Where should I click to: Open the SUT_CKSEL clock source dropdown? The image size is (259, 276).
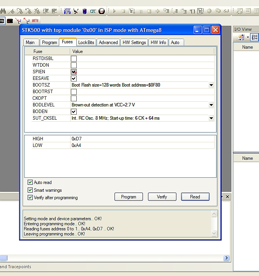211,118
